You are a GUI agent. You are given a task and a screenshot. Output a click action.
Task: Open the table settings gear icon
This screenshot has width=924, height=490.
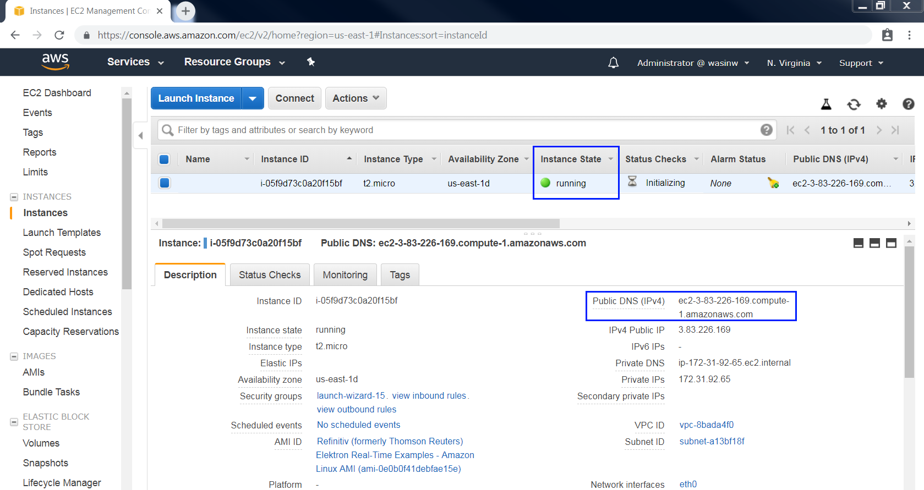[x=882, y=104]
